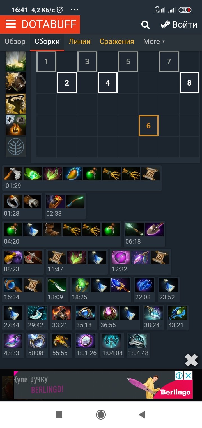Click the item bought at 1:04:48
Viewport: 202px width, 428px height.
137,341
